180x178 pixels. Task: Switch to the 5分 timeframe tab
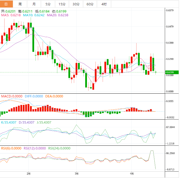pos(48,4)
